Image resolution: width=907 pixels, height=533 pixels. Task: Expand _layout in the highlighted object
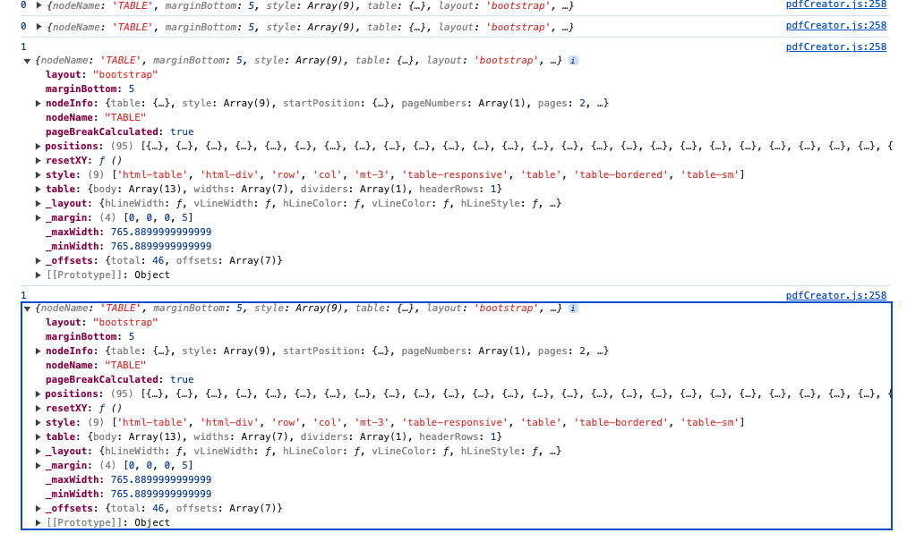(x=39, y=451)
